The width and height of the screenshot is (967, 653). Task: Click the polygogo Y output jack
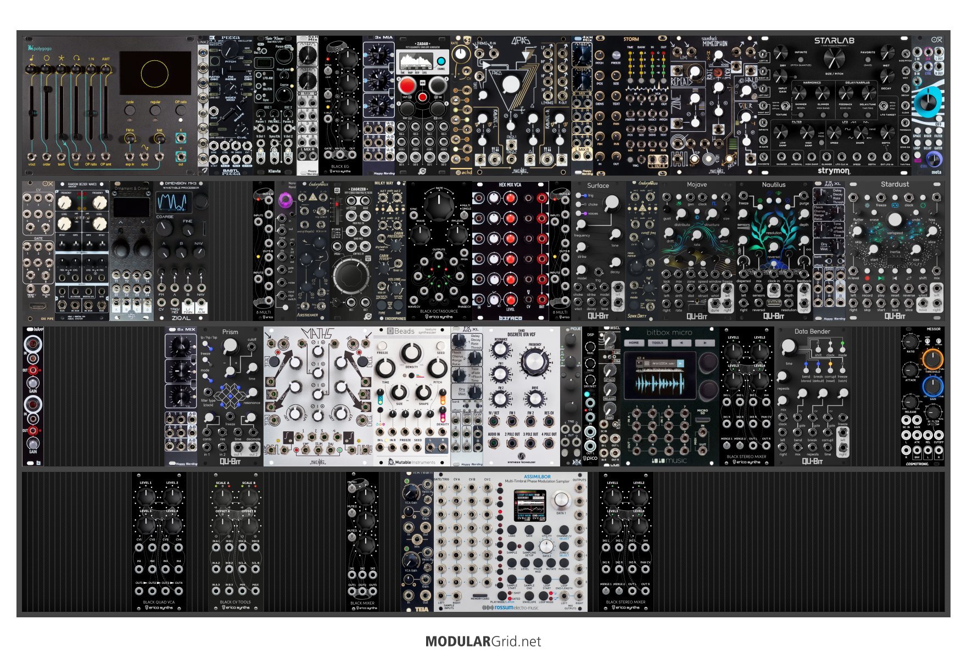[181, 157]
